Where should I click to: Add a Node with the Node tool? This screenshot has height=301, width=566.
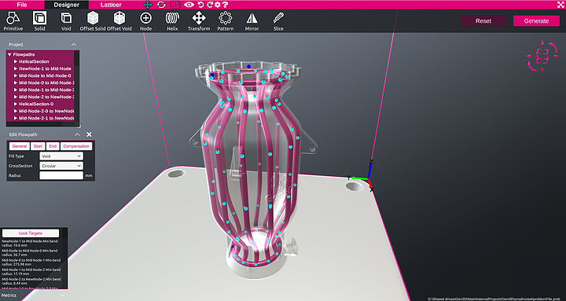(146, 21)
